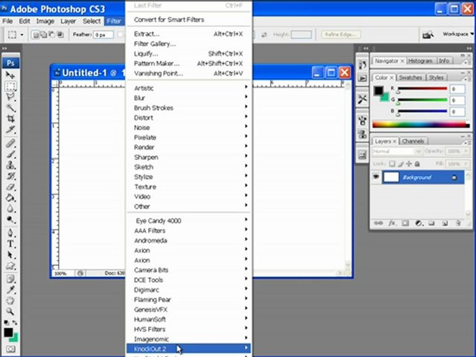Select the Paint Bucket tool
The height and width of the screenshot is (357, 476).
coord(10,198)
